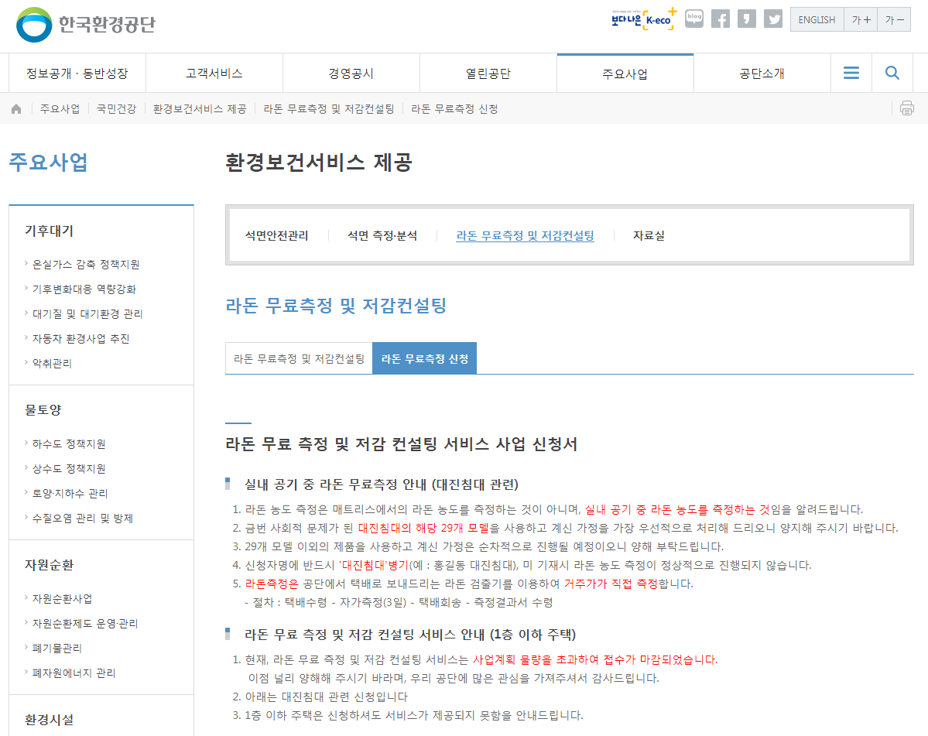This screenshot has width=928, height=736.
Task: Open the 공단소개 main menu
Action: [762, 74]
